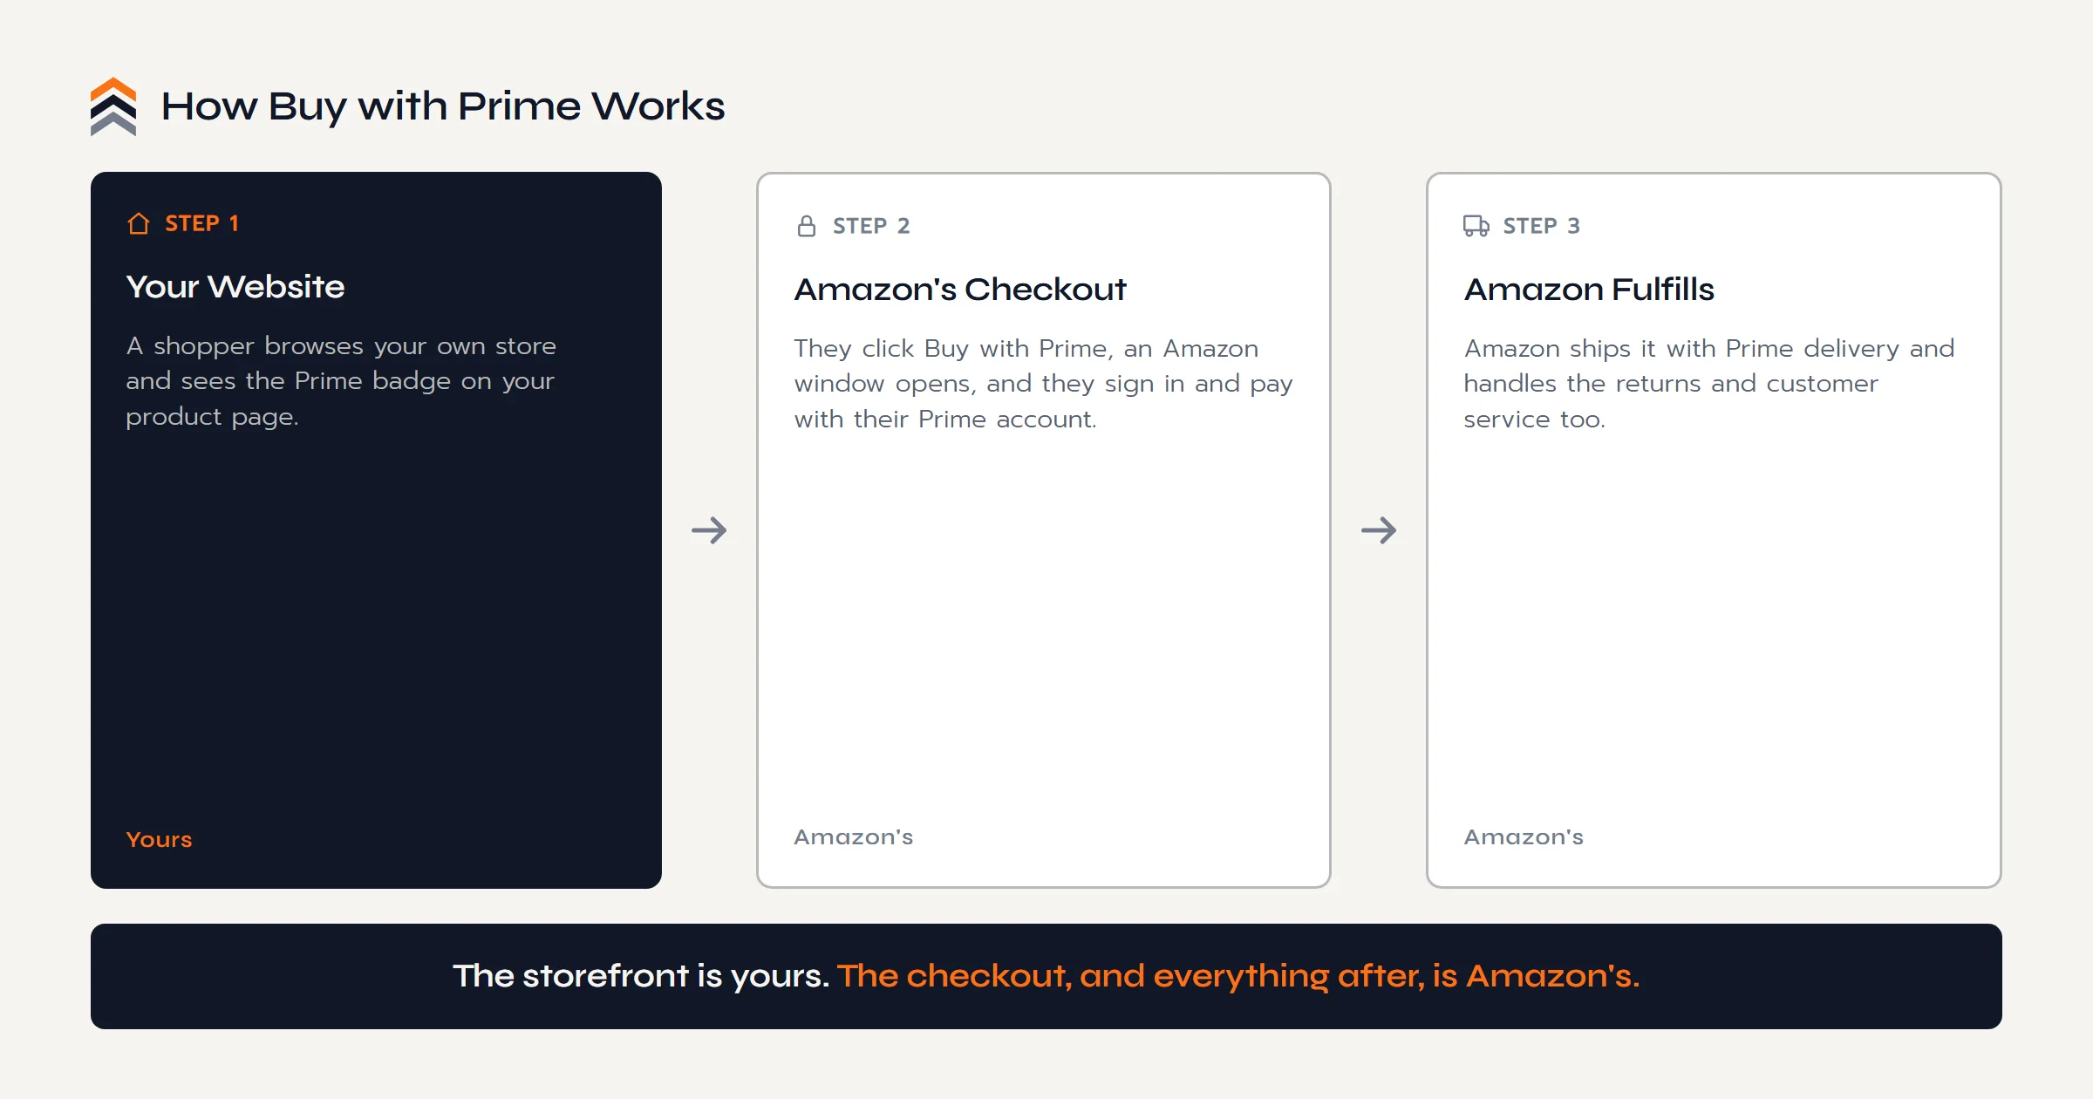Click the 'Amazon ships it with Prime delivery' paragraph
Screen dimensions: 2093x1099
(x=1709, y=384)
